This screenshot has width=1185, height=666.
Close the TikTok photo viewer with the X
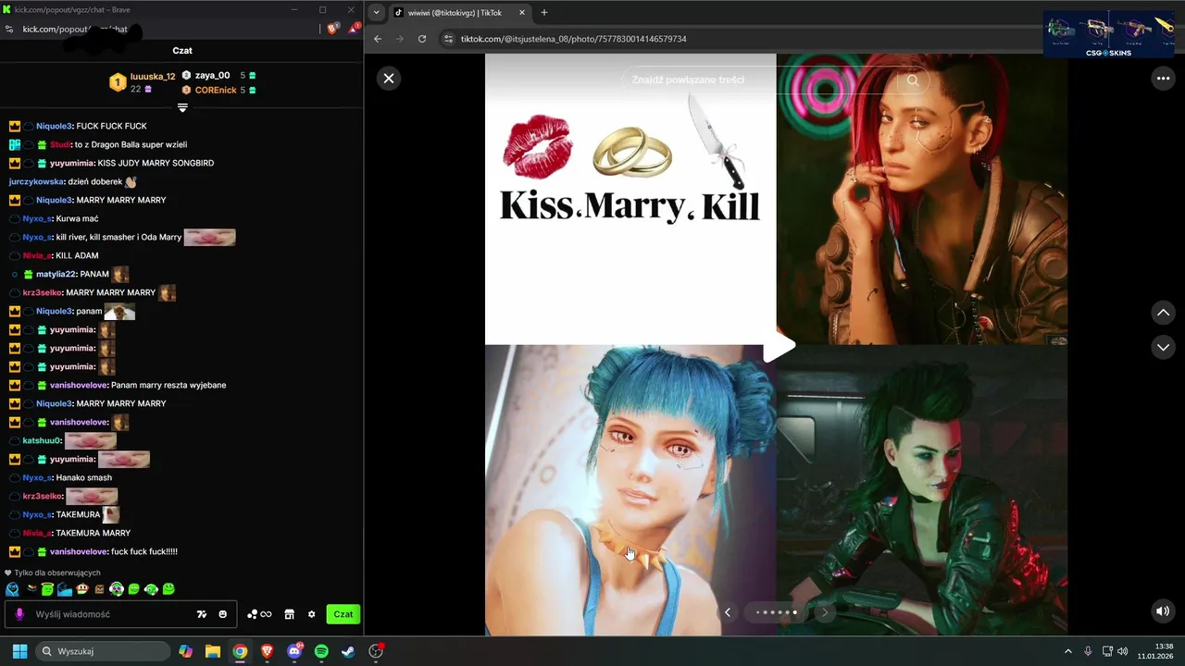click(389, 79)
